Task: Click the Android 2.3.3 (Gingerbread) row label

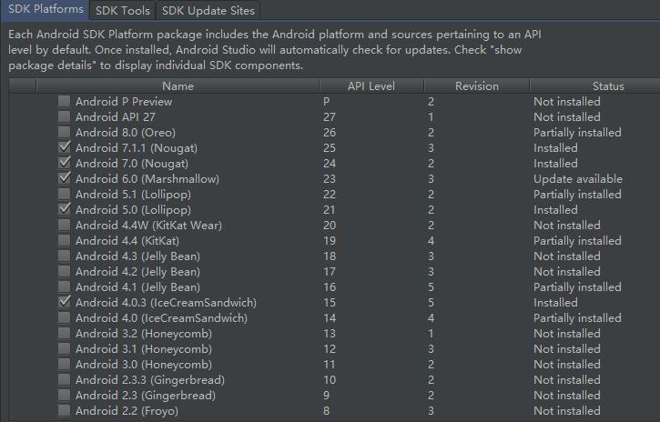Action: point(149,380)
